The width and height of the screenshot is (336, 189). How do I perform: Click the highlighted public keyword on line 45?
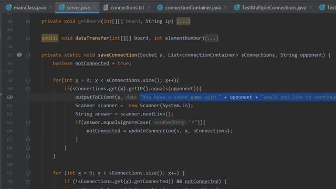point(50,38)
